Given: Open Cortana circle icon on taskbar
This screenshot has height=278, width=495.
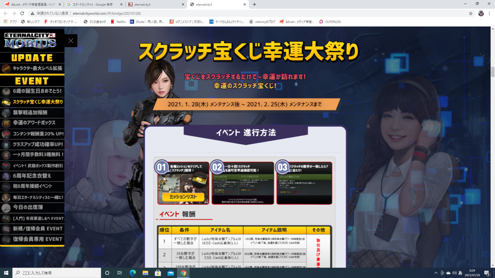Looking at the screenshot, I should point(107,273).
